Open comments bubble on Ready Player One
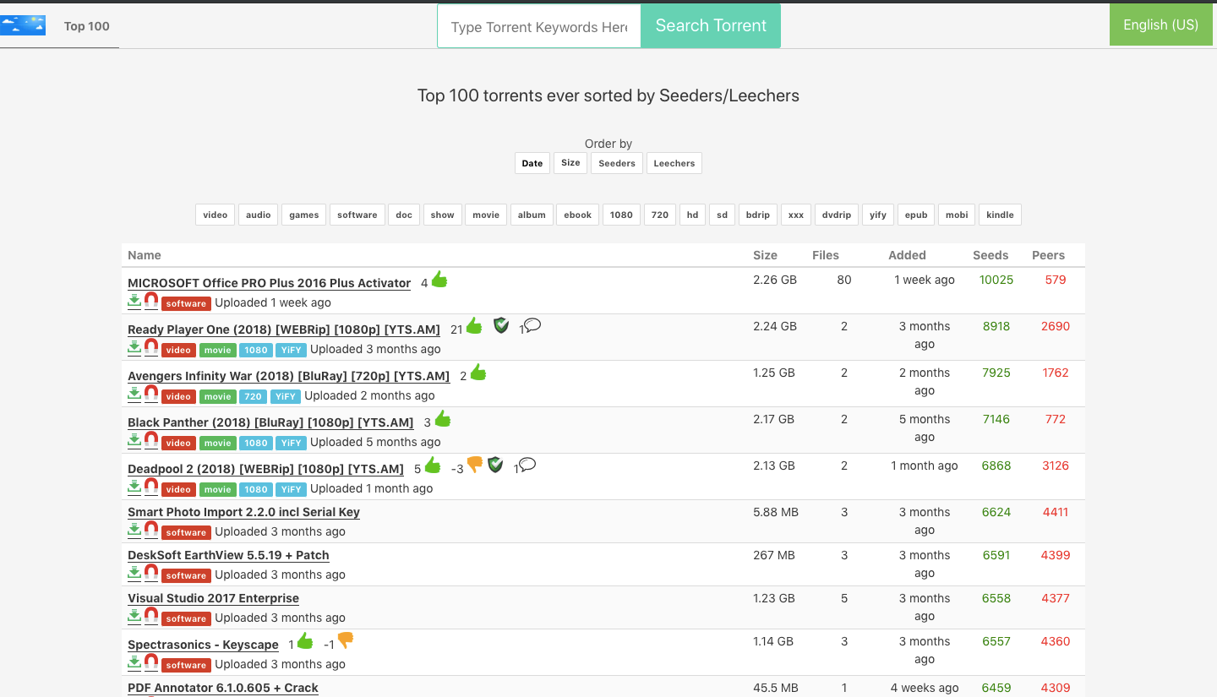Viewport: 1217px width, 697px height. (532, 325)
